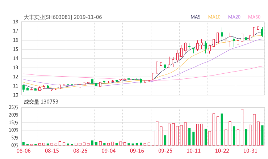Click the 08-15 date label
The width and height of the screenshot is (268, 159).
click(x=52, y=151)
